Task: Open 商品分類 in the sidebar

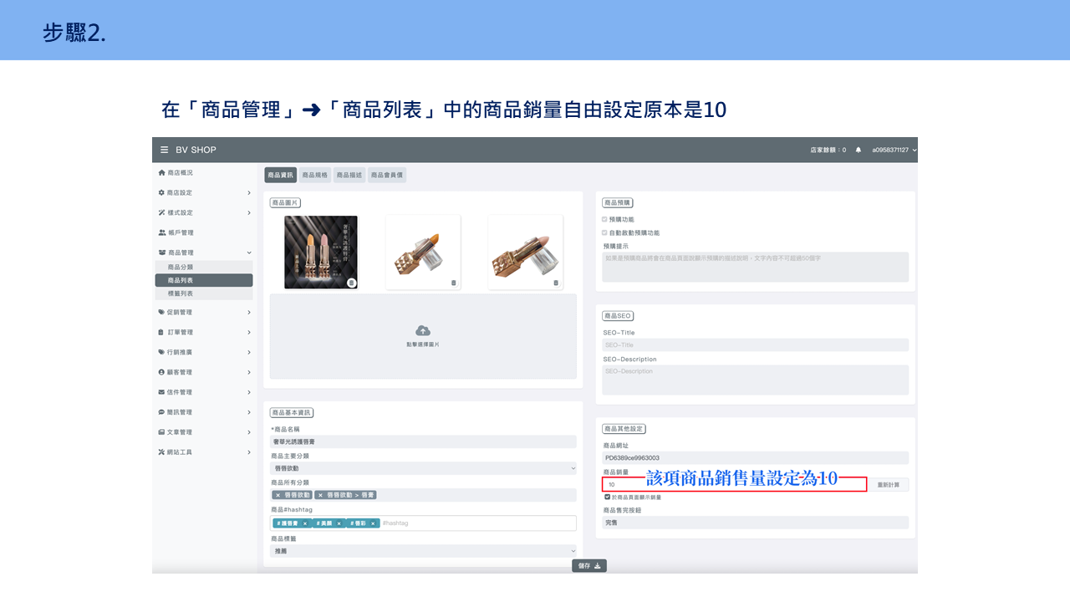Action: pos(204,267)
